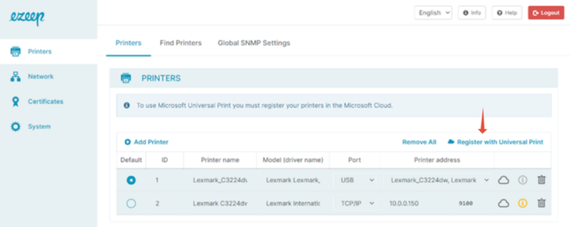Click the Model (driver name) column header
The height and width of the screenshot is (227, 570).
(x=293, y=160)
